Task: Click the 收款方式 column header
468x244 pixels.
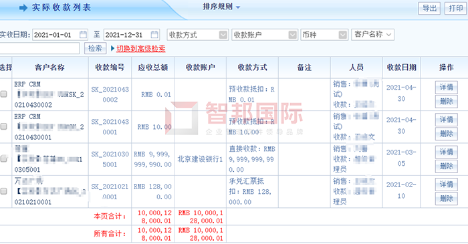Action: coord(252,68)
